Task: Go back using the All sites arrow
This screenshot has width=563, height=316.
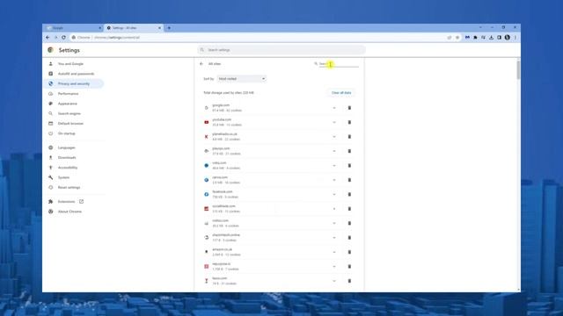Action: pos(201,64)
